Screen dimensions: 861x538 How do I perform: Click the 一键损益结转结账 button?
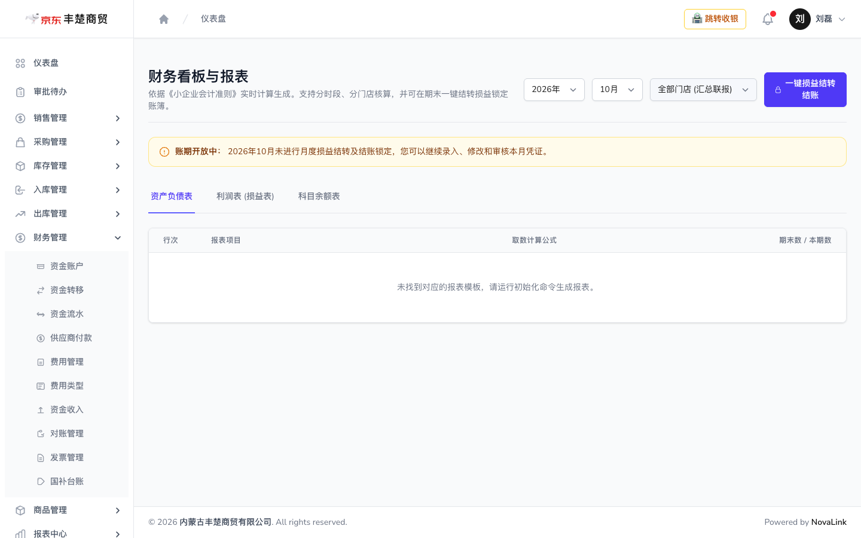(805, 90)
